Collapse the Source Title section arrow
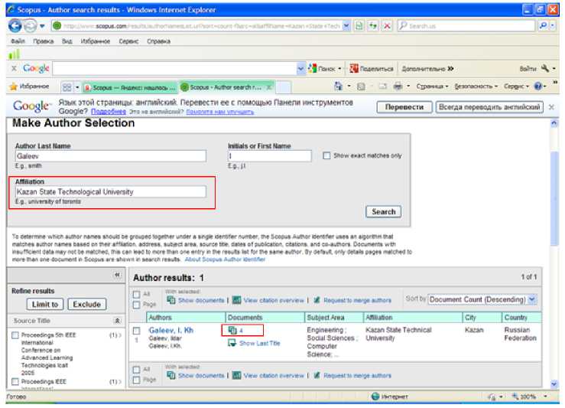The image size is (565, 408). 117,320
